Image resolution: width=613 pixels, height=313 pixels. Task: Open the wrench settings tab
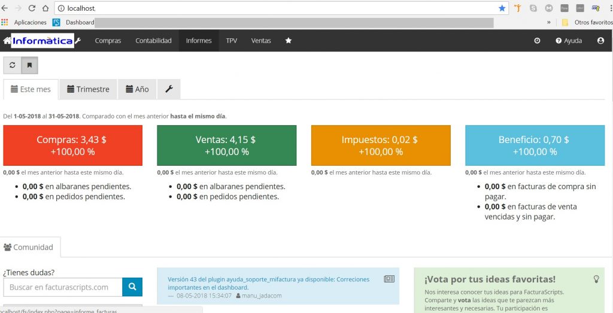tap(169, 89)
